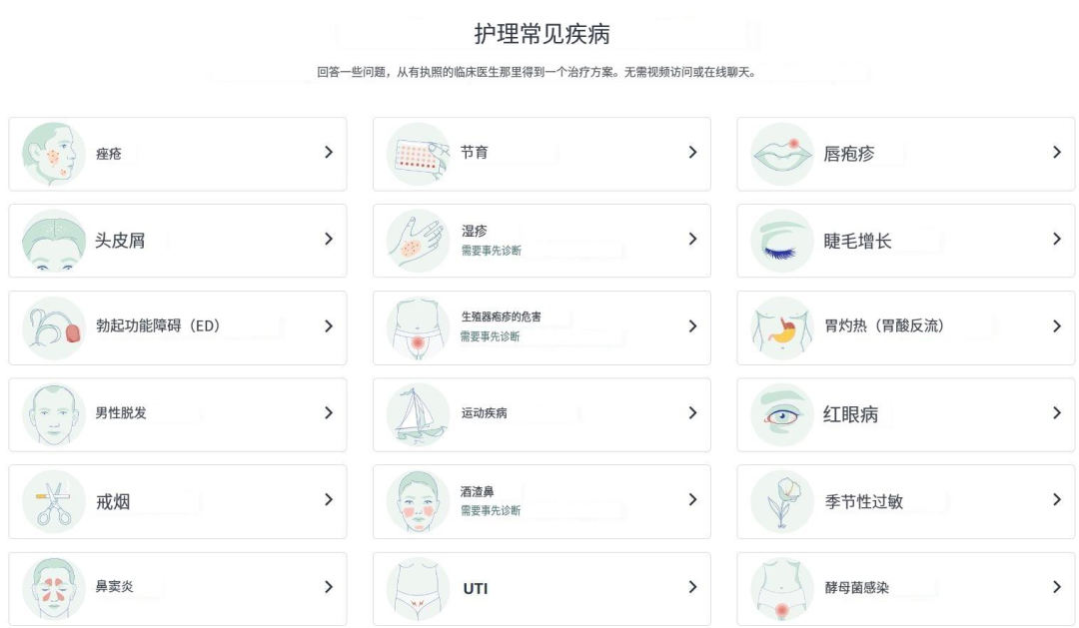Open the dandruff scalp illustration
Image resolution: width=1079 pixels, height=628 pixels.
tap(53, 241)
